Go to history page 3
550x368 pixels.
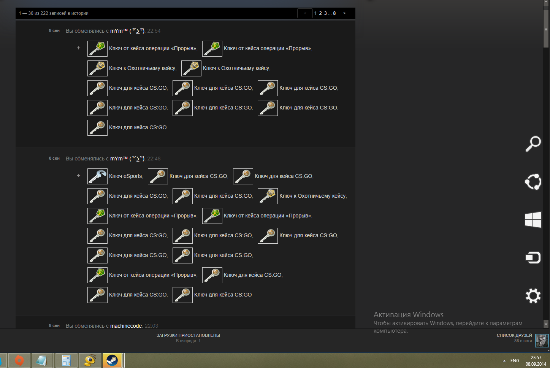[325, 13]
